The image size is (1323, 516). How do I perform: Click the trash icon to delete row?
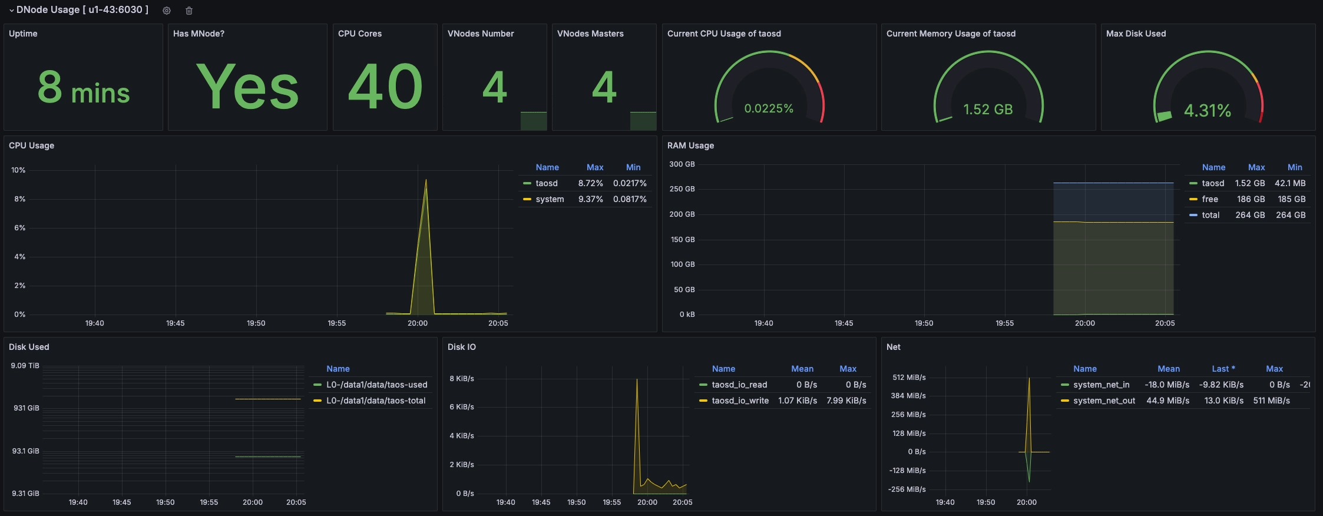[x=189, y=11]
